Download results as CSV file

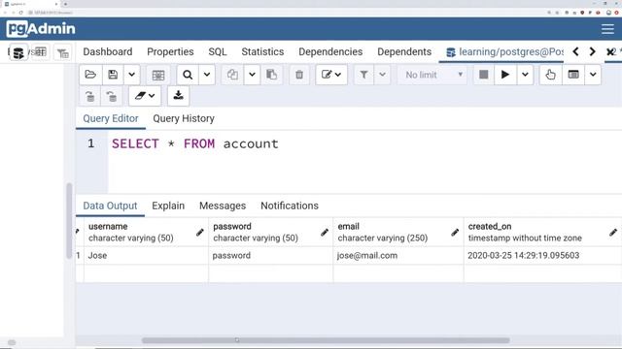point(178,96)
